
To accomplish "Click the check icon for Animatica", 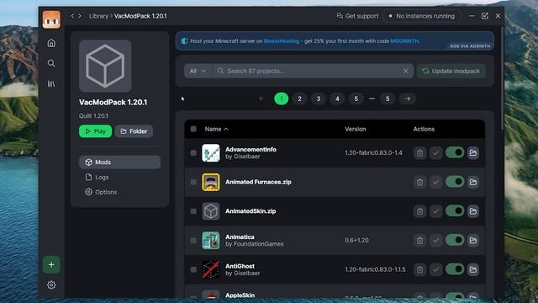I will pyautogui.click(x=435, y=241).
